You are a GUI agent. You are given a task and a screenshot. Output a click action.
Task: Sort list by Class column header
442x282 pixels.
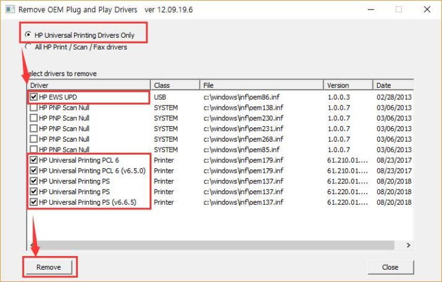[x=175, y=86]
